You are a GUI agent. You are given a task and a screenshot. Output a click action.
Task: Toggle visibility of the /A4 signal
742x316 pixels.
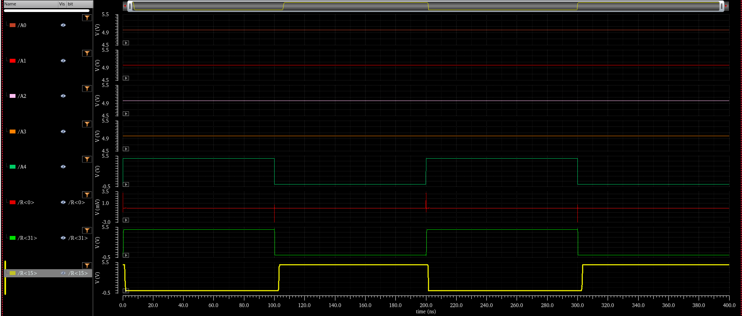[x=63, y=167]
